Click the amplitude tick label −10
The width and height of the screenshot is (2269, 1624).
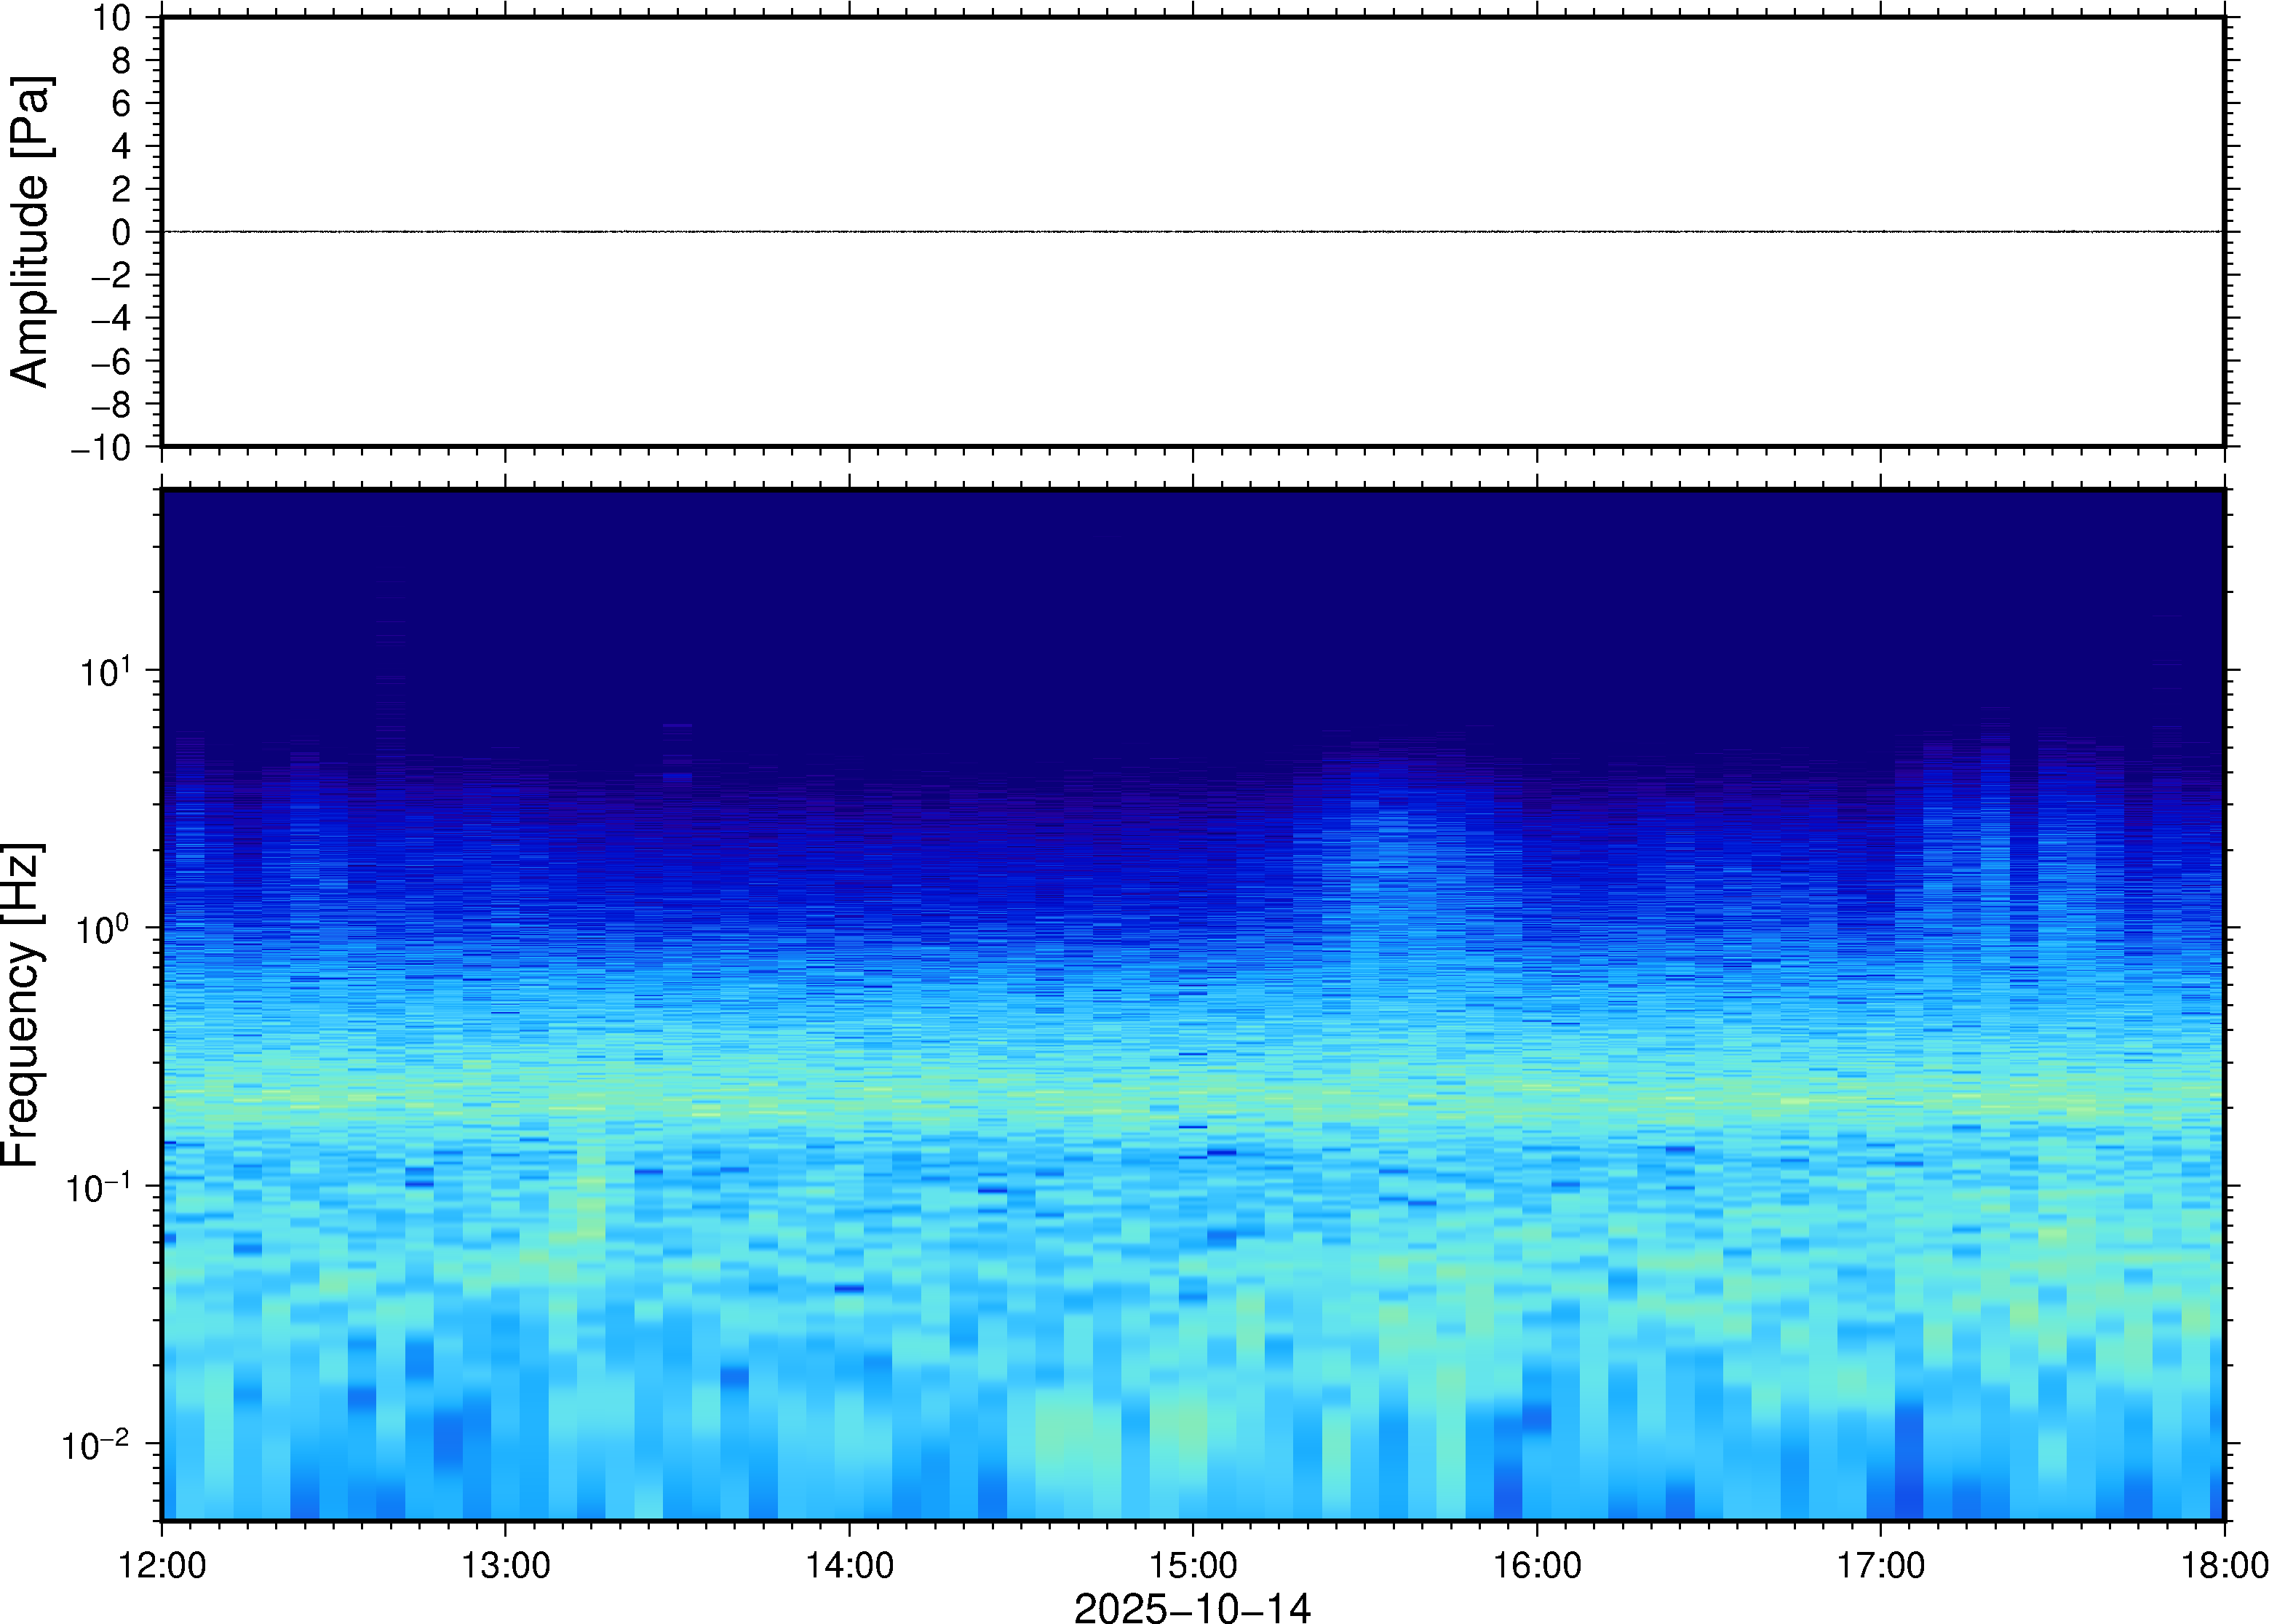(x=100, y=448)
